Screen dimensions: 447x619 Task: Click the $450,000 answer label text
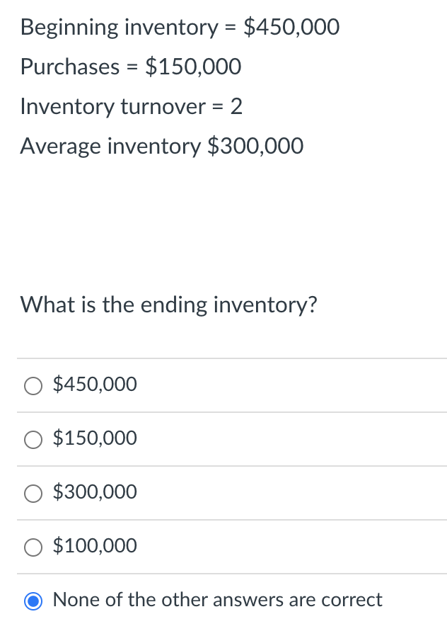pos(95,385)
